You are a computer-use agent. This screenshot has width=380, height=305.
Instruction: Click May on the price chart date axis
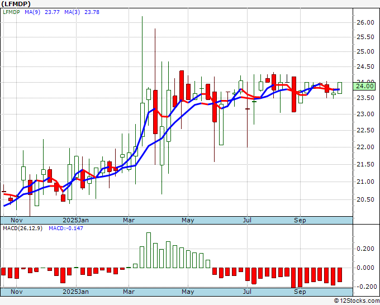click(188, 220)
